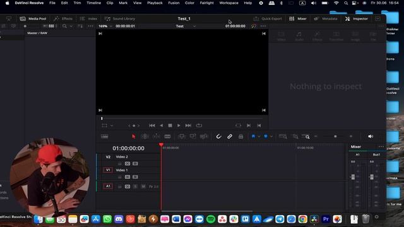Jump to first frame with skip-back button
This screenshot has height=227, width=404.
(151, 125)
